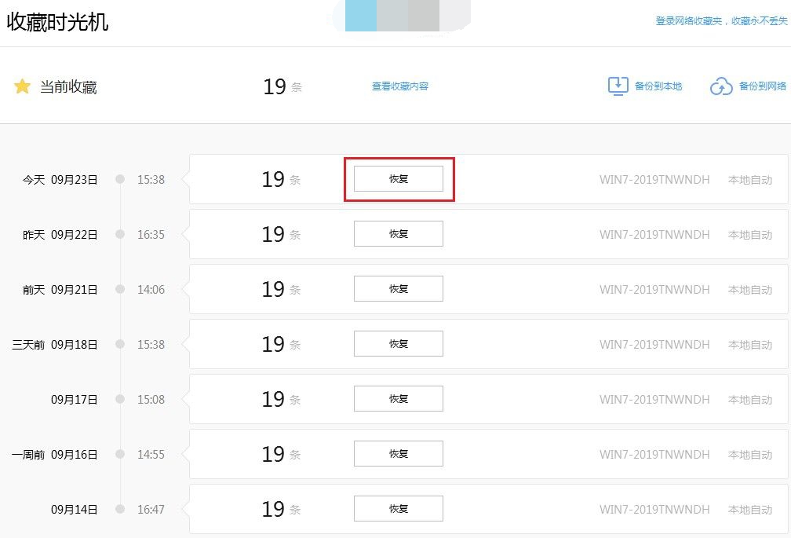Click the timeline dot for 09月18日
791x538 pixels.
(x=120, y=344)
